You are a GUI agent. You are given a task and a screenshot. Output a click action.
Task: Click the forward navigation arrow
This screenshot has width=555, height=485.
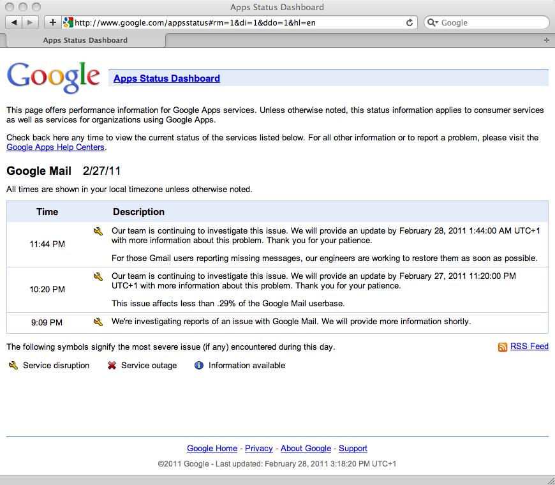click(30, 22)
